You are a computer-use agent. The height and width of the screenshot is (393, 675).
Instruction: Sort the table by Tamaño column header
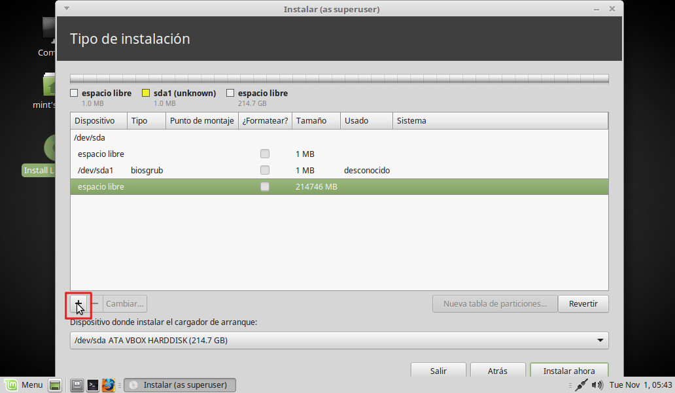(x=315, y=121)
